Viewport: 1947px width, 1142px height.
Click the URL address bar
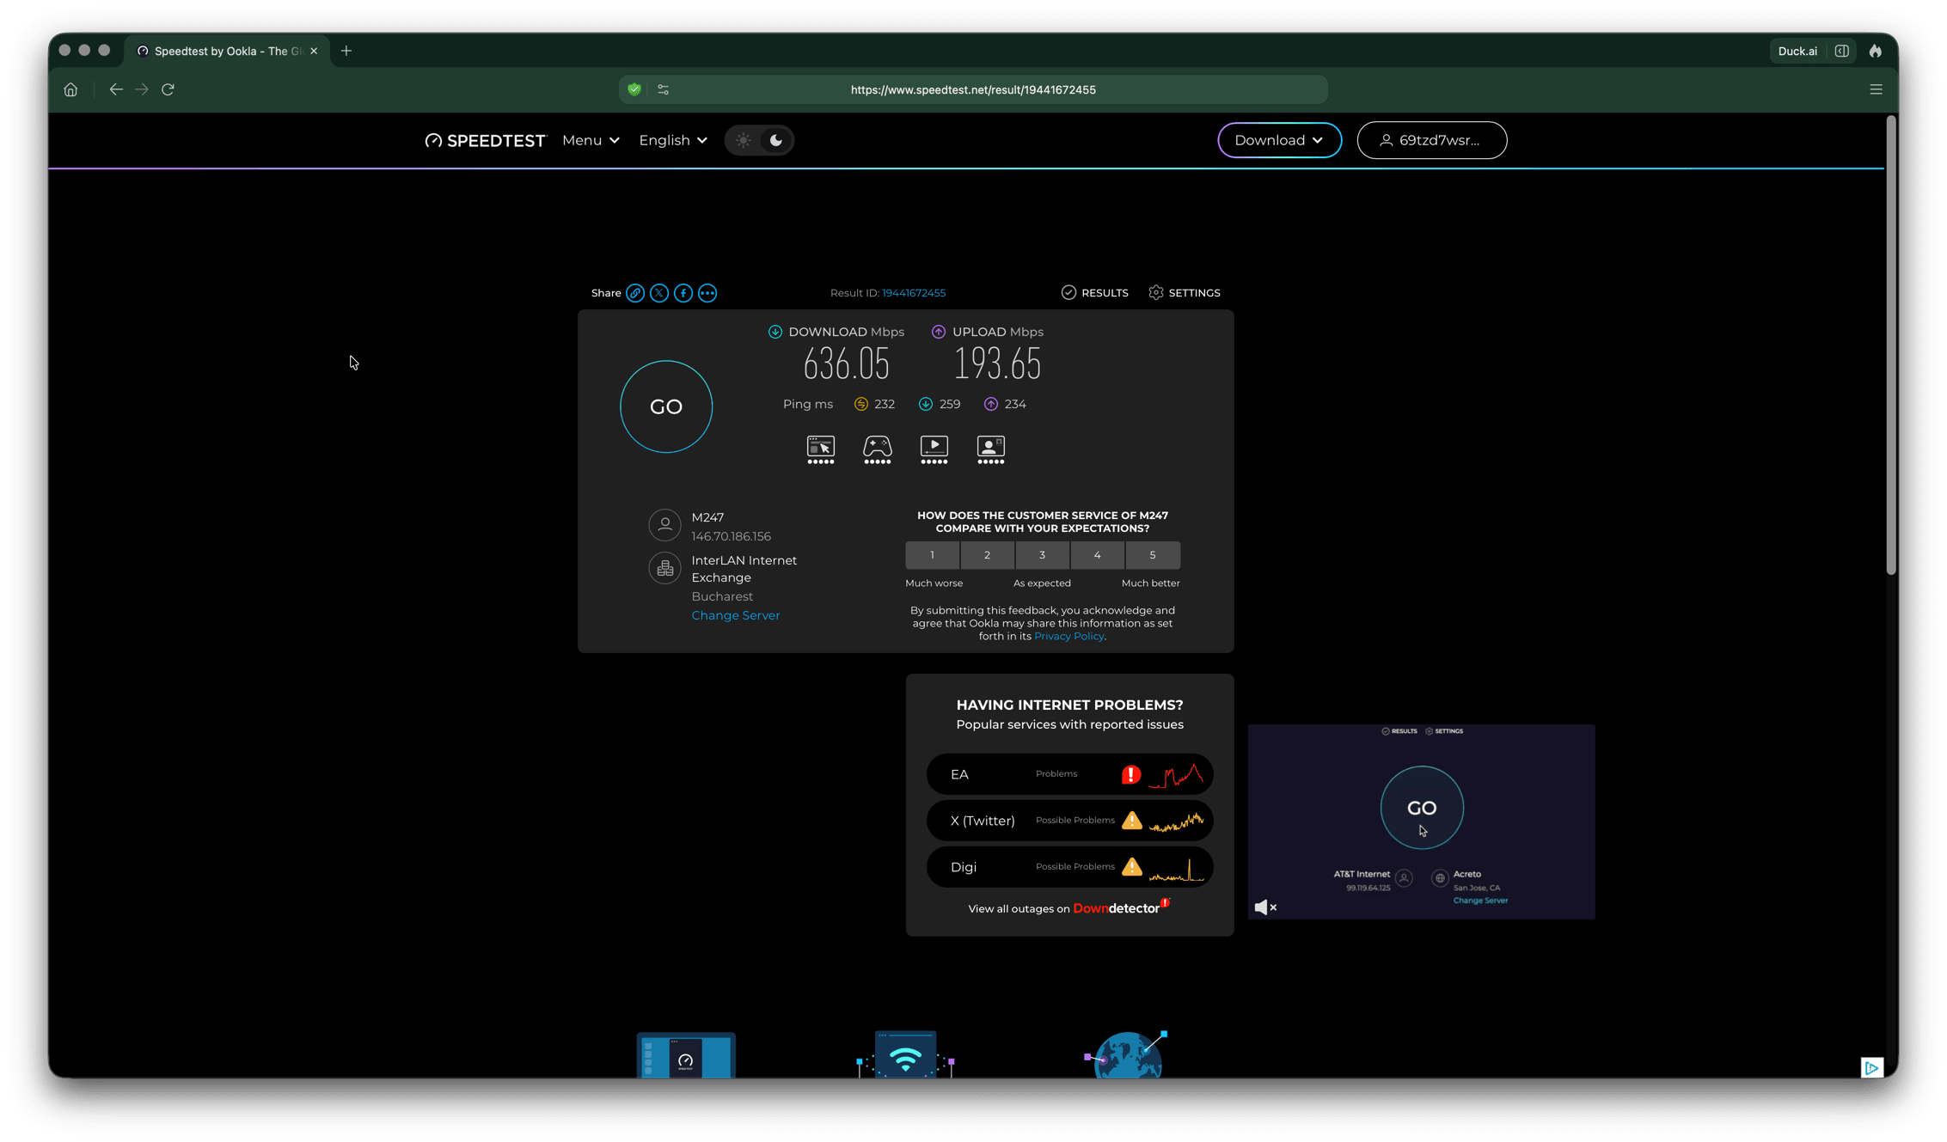[x=973, y=89]
